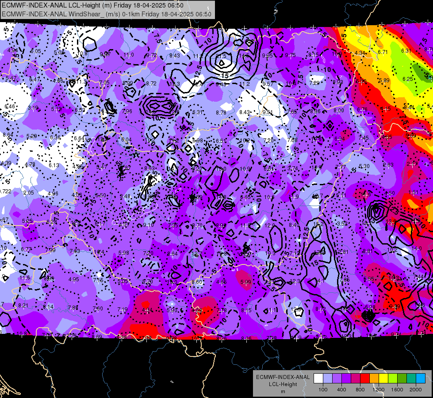Screen dimensions: 433x398
Task: Click the map value 8.21
Action: pyautogui.click(x=23, y=306)
